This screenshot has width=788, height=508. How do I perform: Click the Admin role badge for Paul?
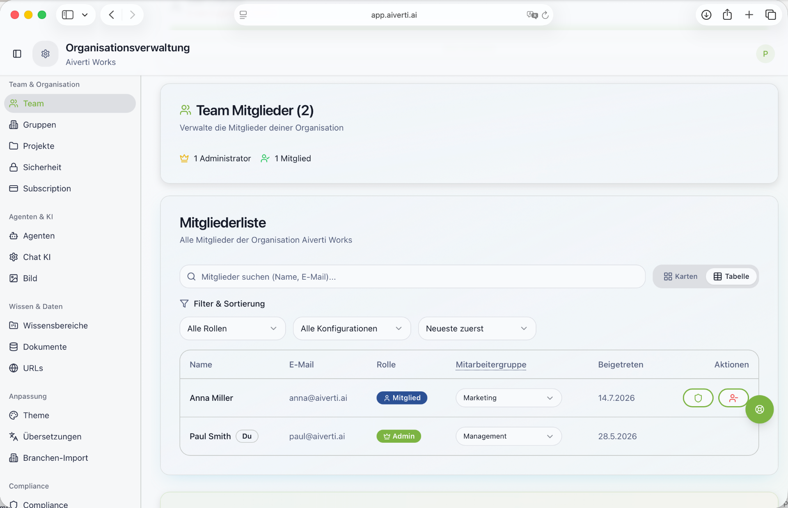[x=399, y=436]
